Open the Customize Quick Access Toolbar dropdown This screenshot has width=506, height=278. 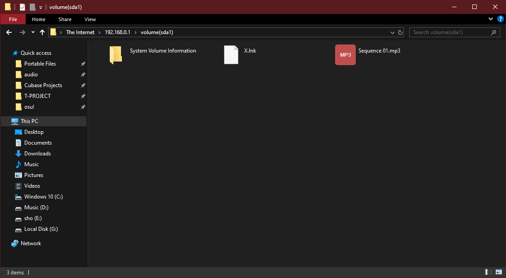40,7
